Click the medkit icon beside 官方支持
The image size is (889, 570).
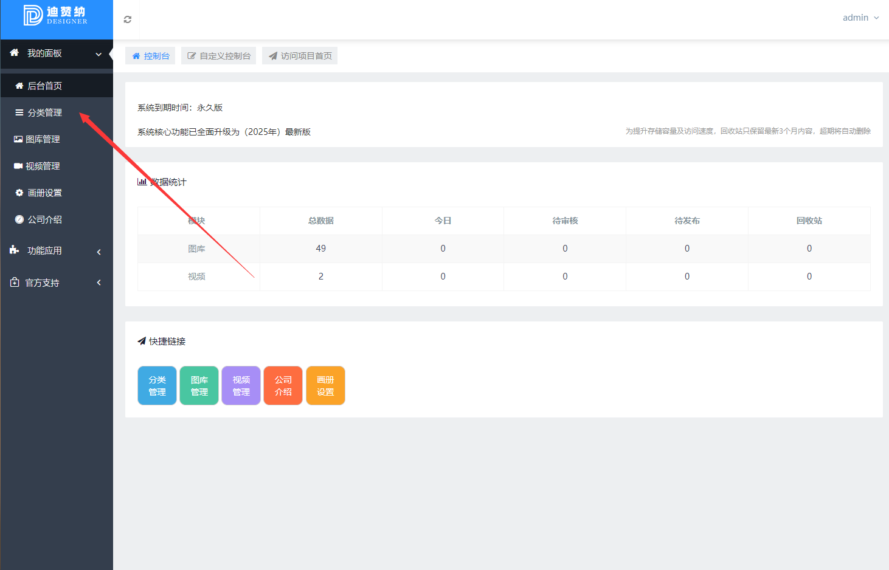(x=15, y=282)
